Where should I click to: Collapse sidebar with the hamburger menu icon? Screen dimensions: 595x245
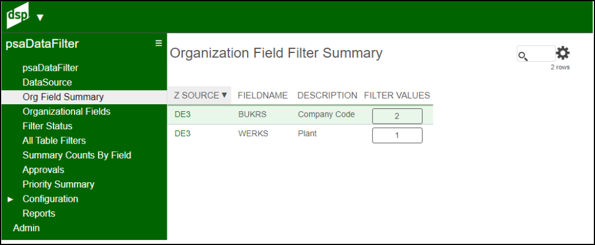point(159,43)
